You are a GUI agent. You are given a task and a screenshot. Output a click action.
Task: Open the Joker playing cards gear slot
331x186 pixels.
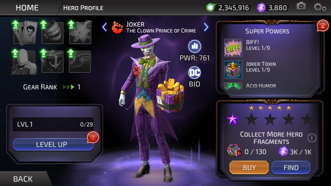[x=24, y=33]
